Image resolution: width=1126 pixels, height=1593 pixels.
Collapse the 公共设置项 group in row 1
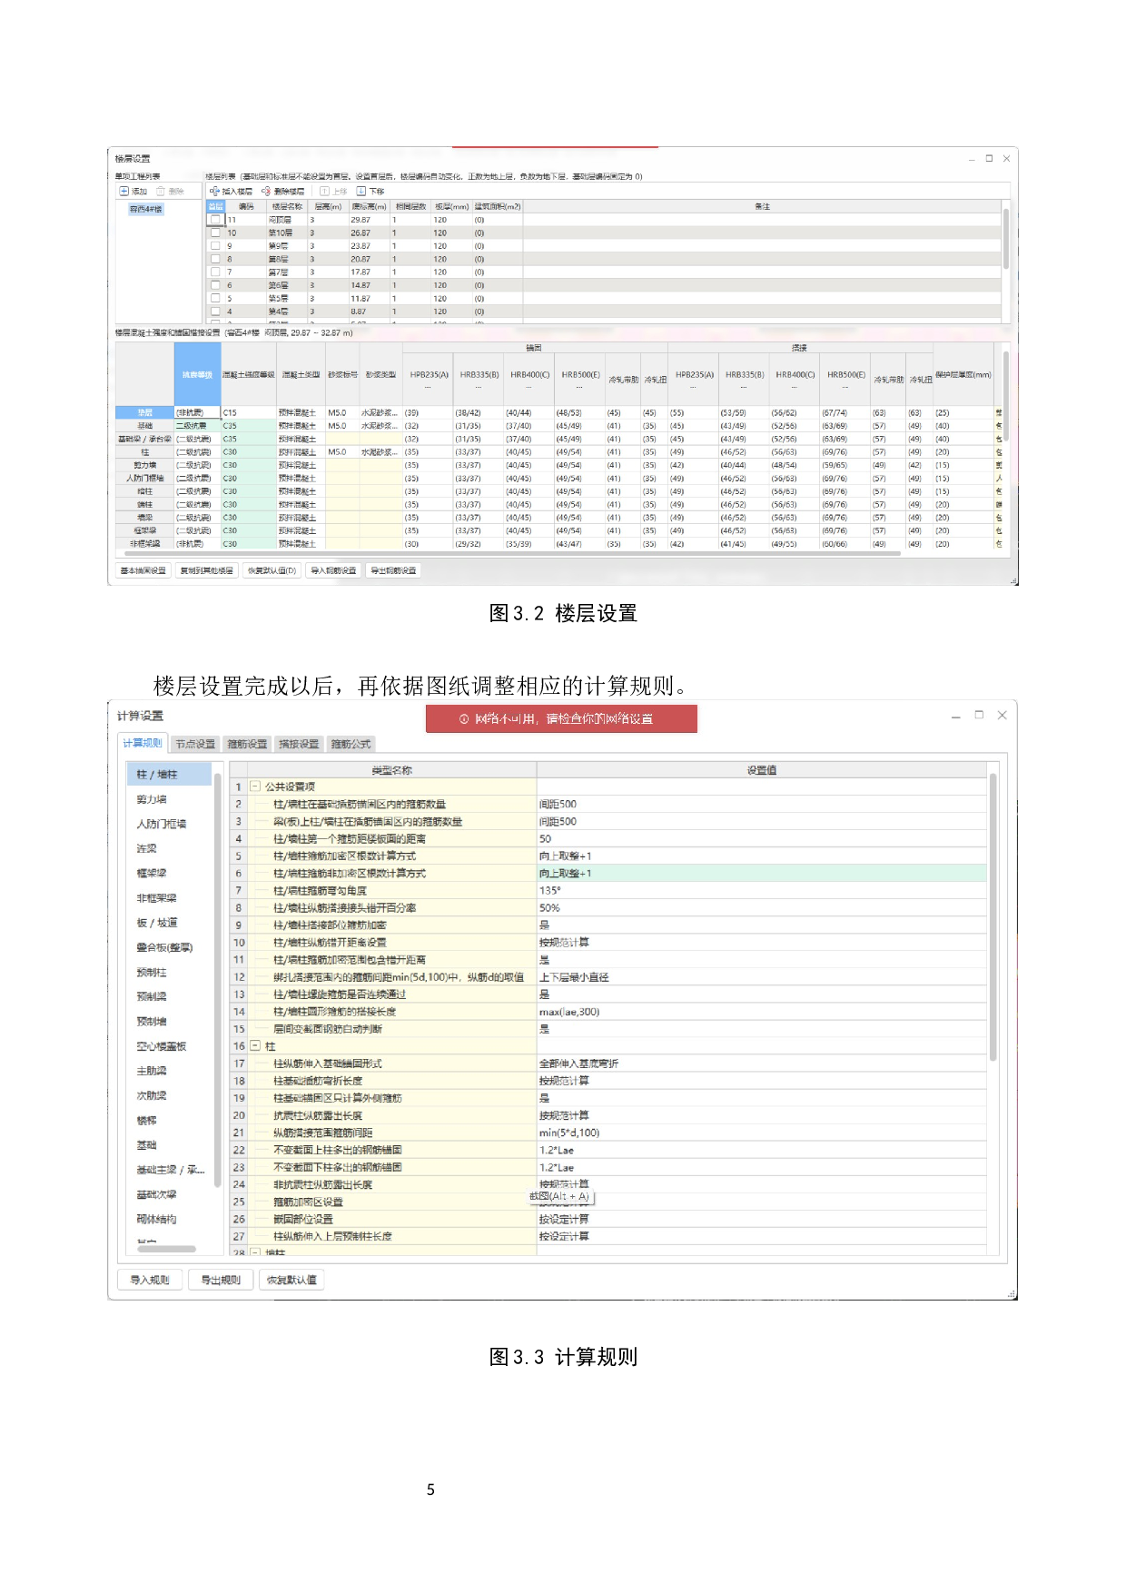click(255, 787)
